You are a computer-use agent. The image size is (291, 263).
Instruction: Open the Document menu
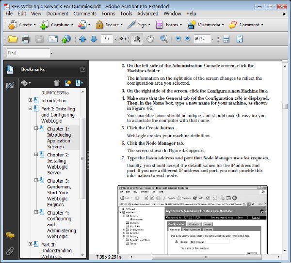point(57,14)
